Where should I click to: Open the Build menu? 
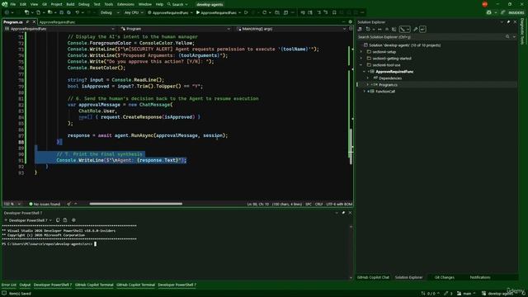[70, 4]
